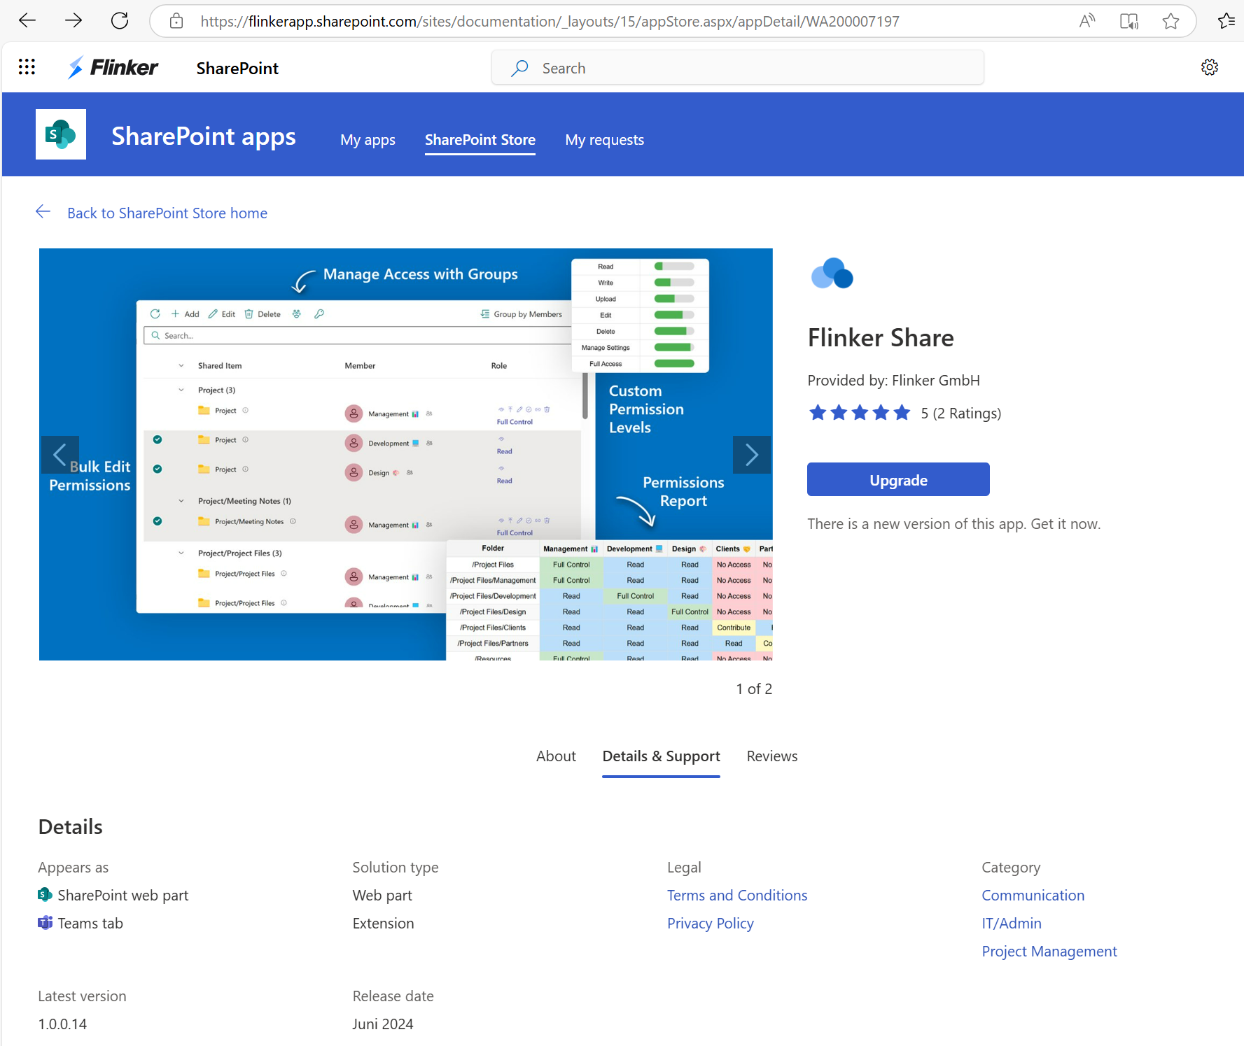
Task: Open the Terms and Conditions link
Action: point(737,895)
